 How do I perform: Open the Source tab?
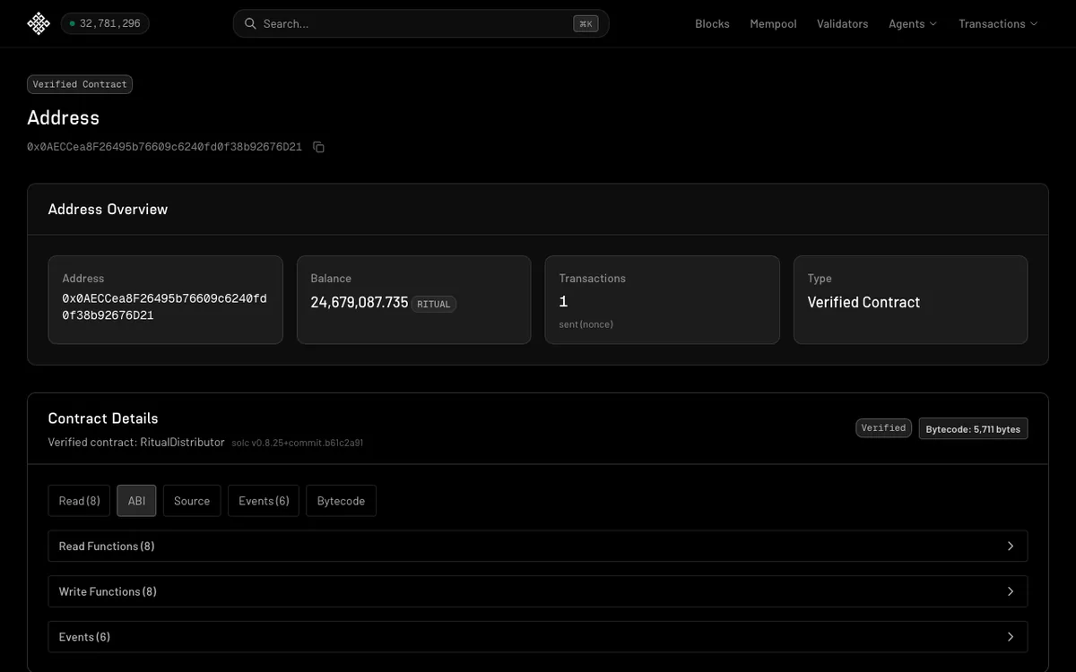192,501
